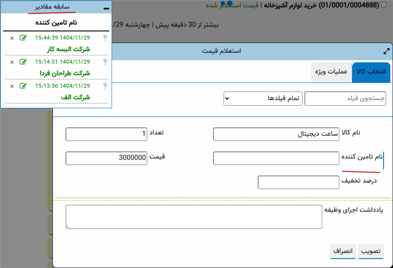Edit the 15:13:56 history entry
Image resolution: width=393 pixels, height=268 pixels.
[x=23, y=86]
